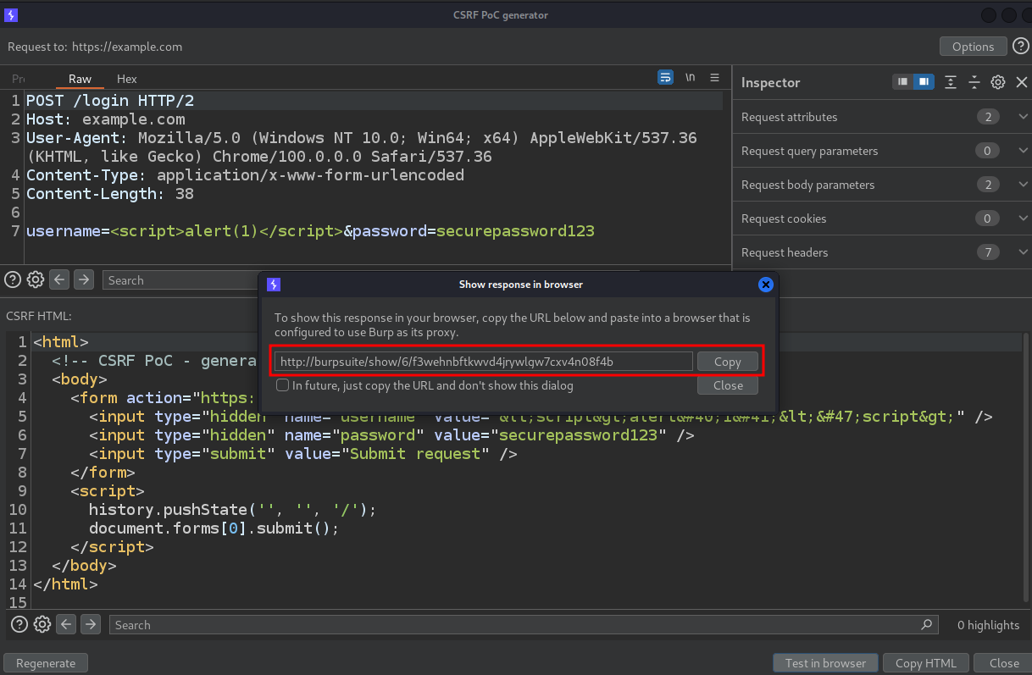Go to next match in CSRF HTML search
1032x675 pixels.
(x=90, y=624)
